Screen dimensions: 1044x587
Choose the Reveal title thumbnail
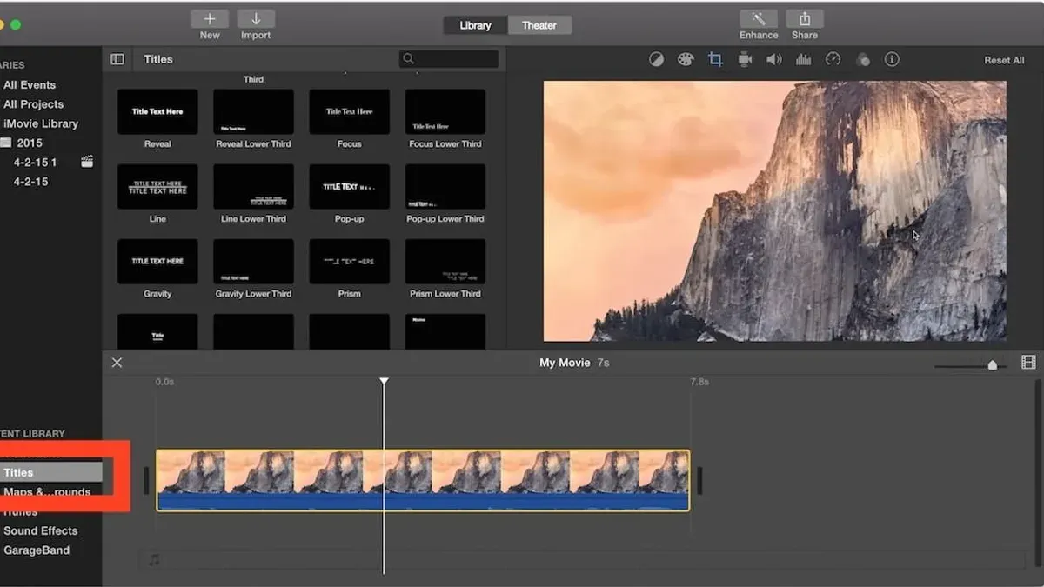click(157, 111)
